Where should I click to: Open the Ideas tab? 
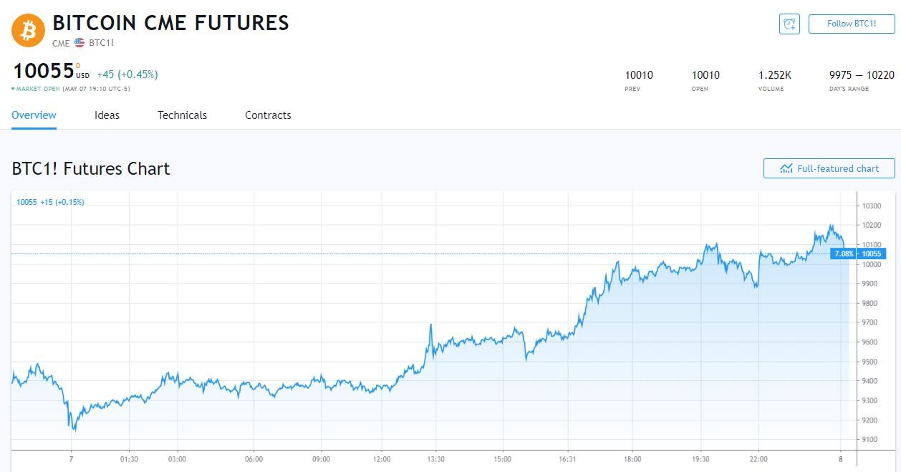pos(107,115)
